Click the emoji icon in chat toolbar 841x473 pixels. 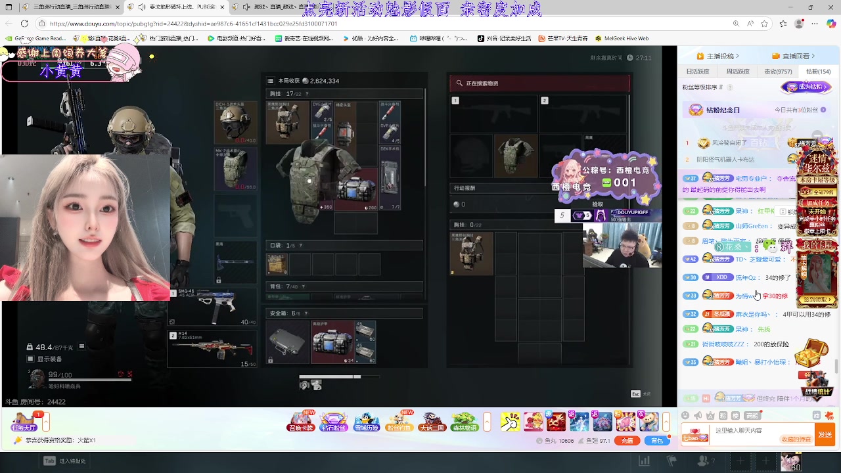tap(685, 415)
